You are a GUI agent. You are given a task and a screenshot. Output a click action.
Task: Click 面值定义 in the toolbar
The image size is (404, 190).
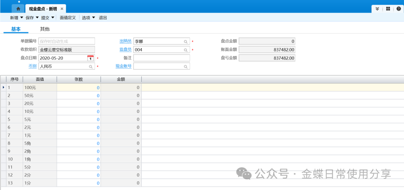click(68, 18)
